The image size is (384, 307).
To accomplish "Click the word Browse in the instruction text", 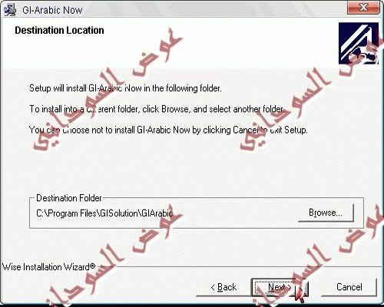I will pyautogui.click(x=175, y=109).
